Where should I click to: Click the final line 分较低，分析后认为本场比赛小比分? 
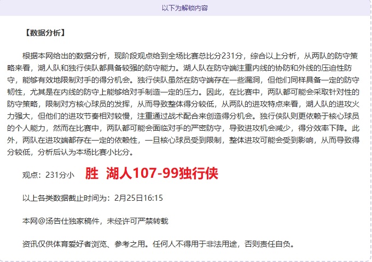[x=71, y=152]
